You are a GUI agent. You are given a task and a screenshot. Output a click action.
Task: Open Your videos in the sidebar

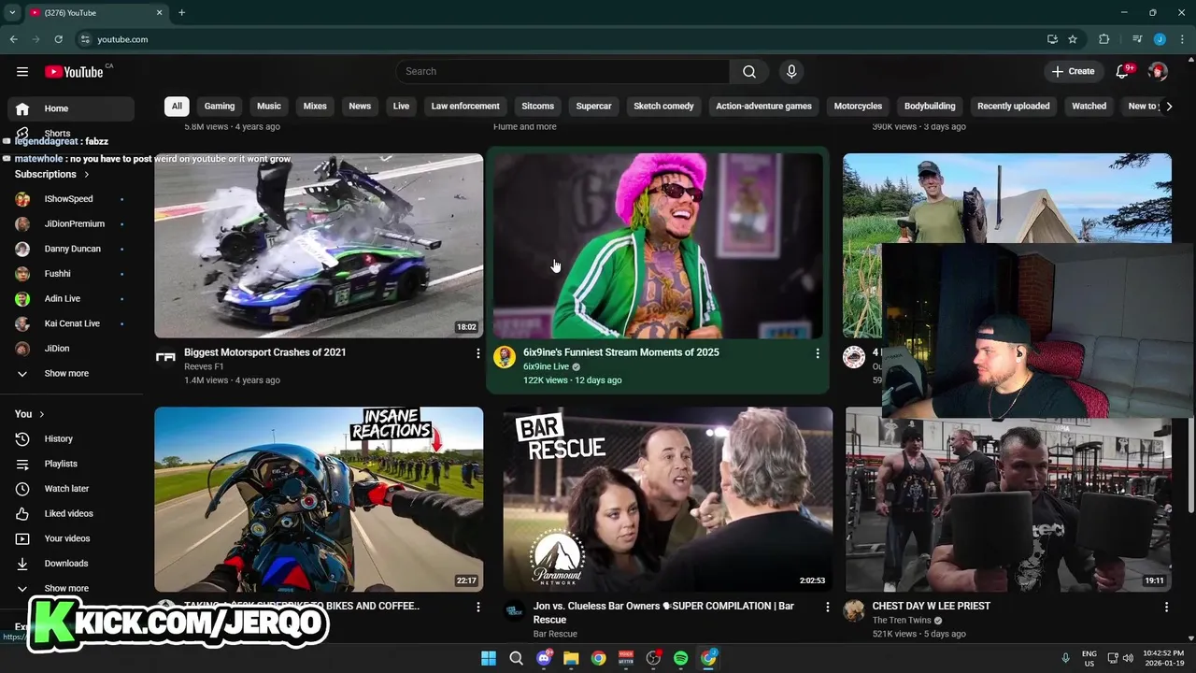(71, 538)
